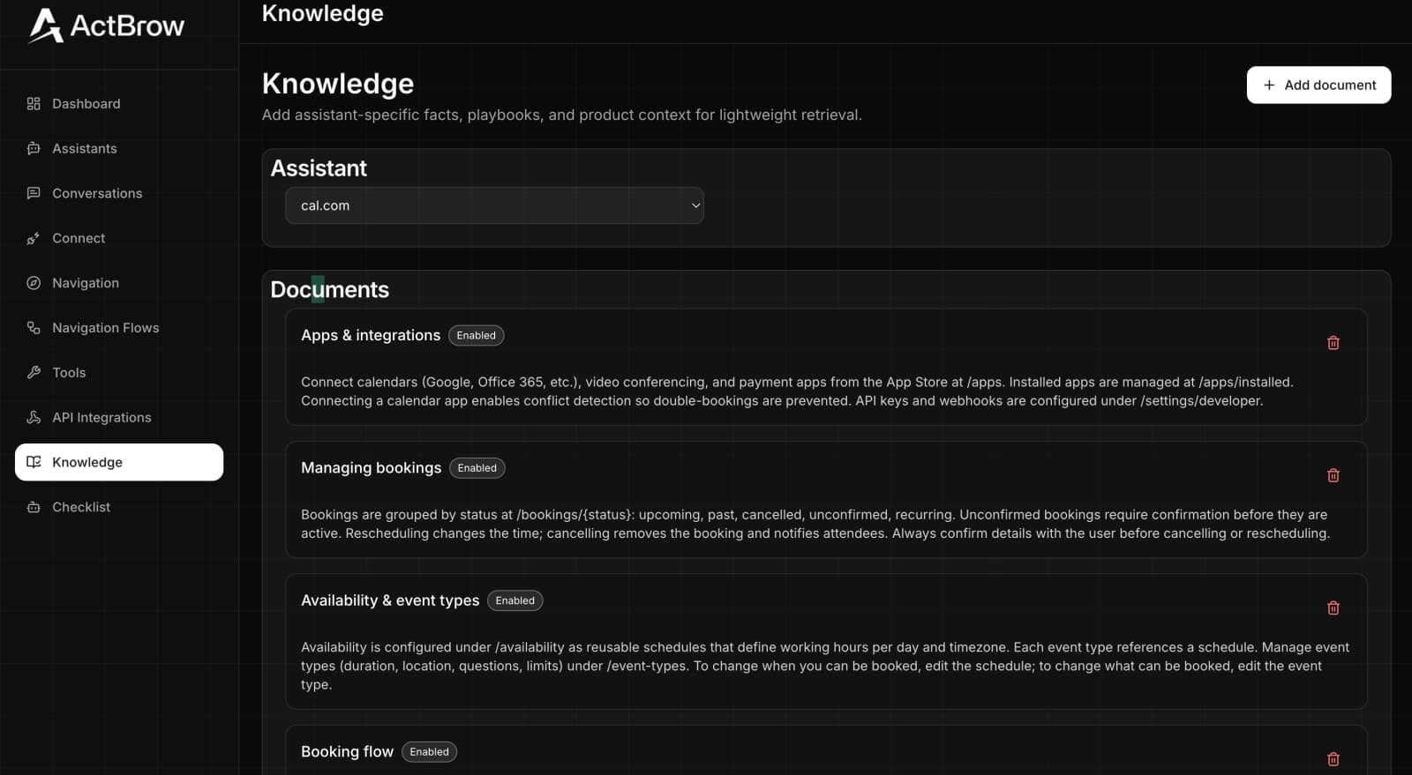Click the Connect plug icon

pyautogui.click(x=34, y=238)
